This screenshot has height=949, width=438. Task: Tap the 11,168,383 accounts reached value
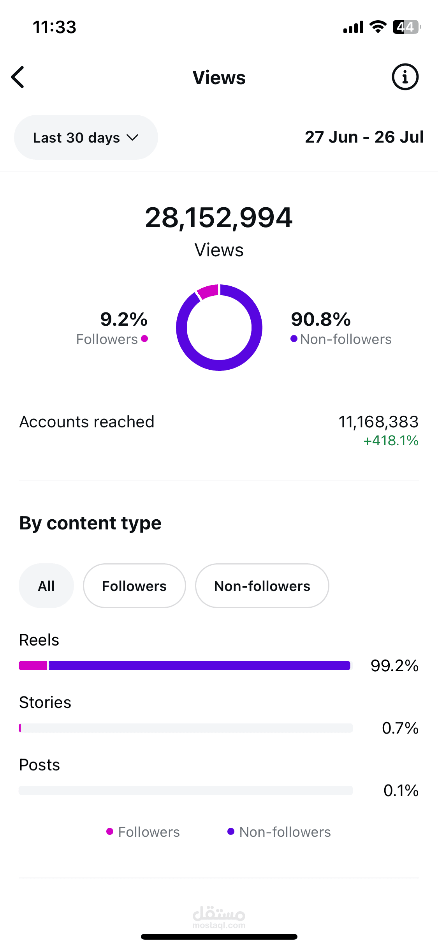(x=378, y=422)
